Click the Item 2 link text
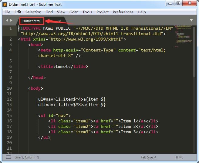Screen dimensions: 199x163 (x=128, y=126)
